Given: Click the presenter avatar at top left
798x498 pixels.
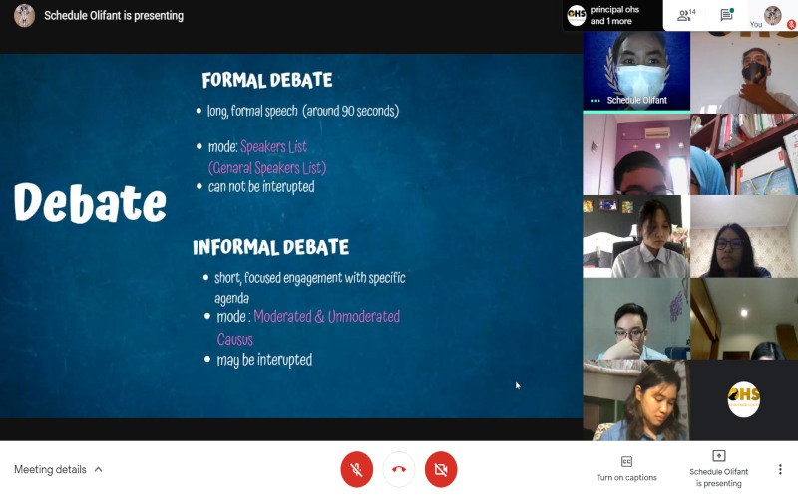Looking at the screenshot, I should 24,15.
